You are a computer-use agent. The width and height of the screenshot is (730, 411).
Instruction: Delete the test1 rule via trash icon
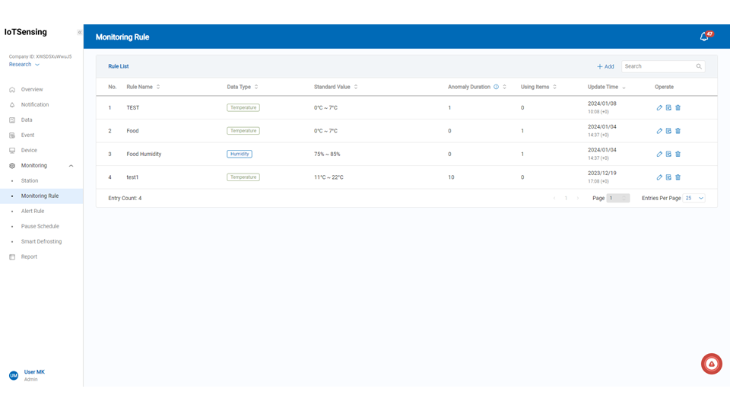point(678,177)
